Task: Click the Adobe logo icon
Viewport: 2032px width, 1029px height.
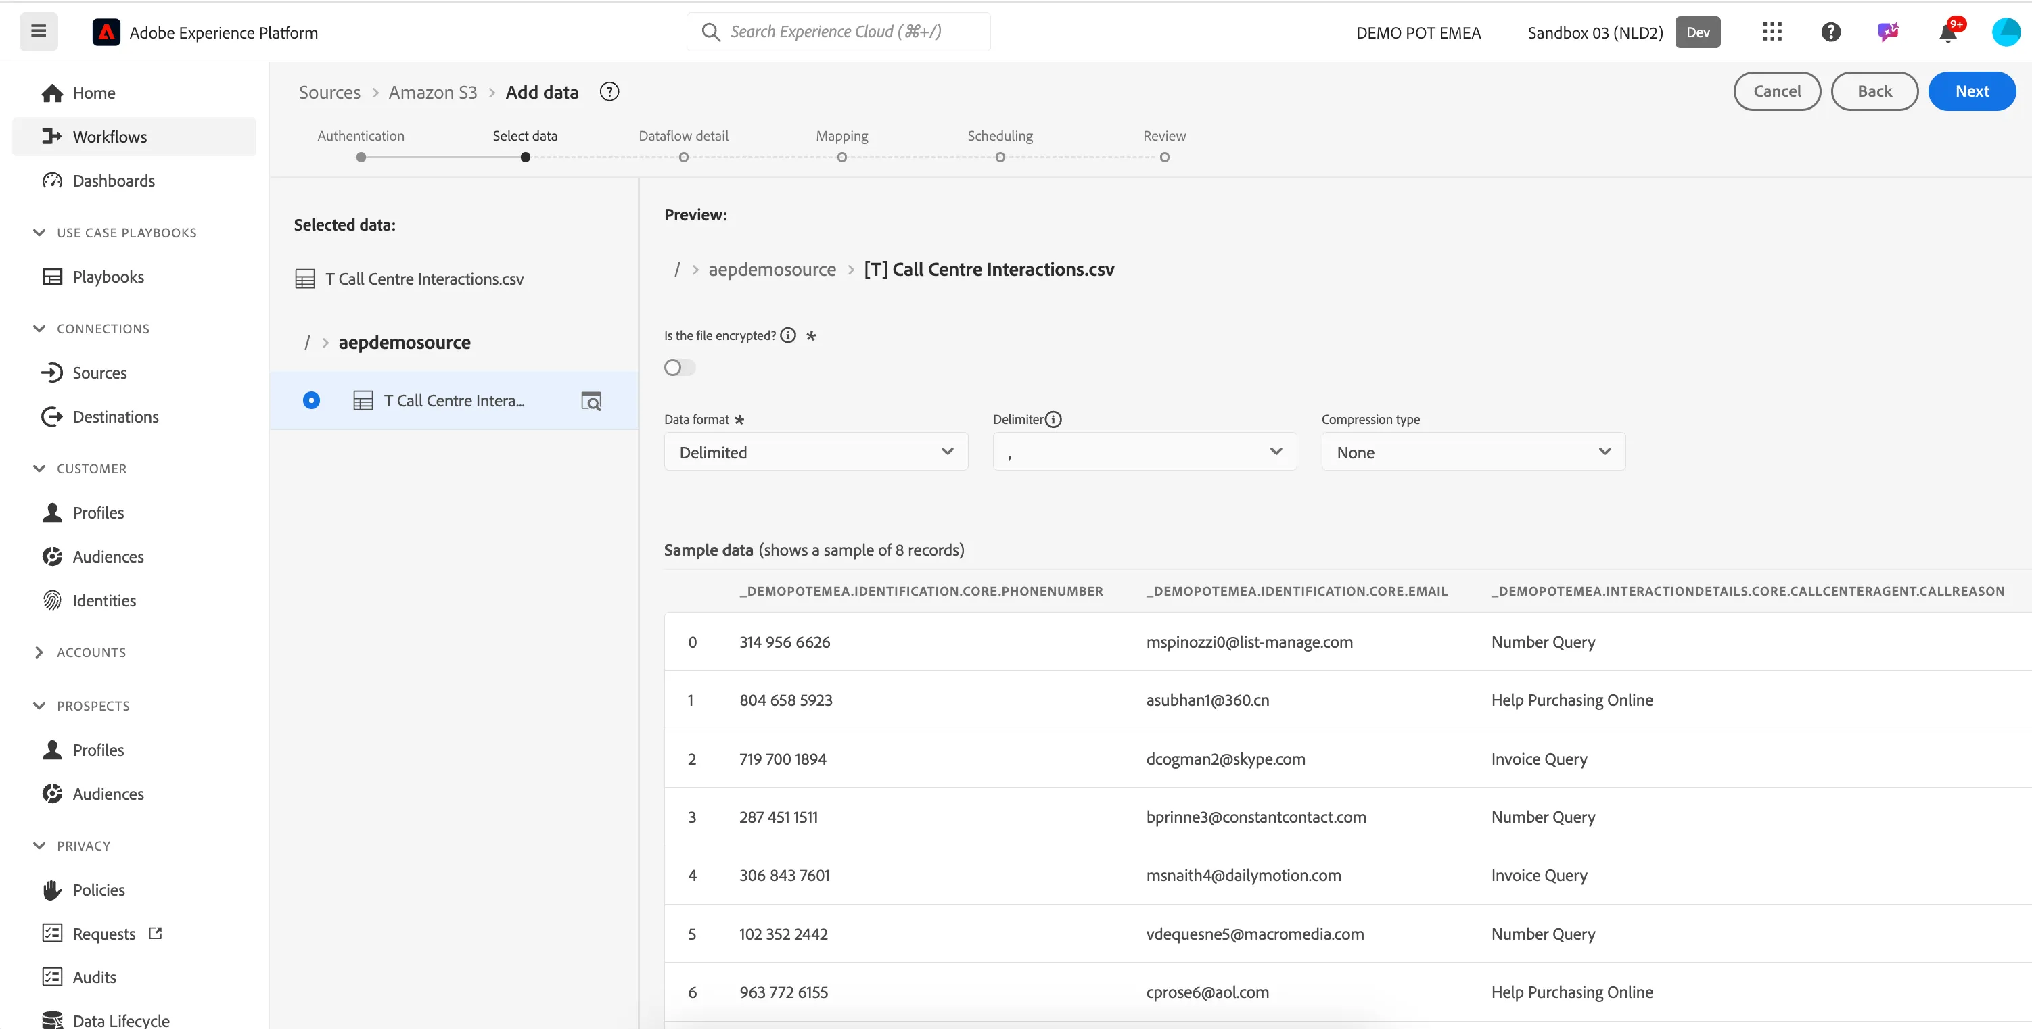Action: [106, 32]
